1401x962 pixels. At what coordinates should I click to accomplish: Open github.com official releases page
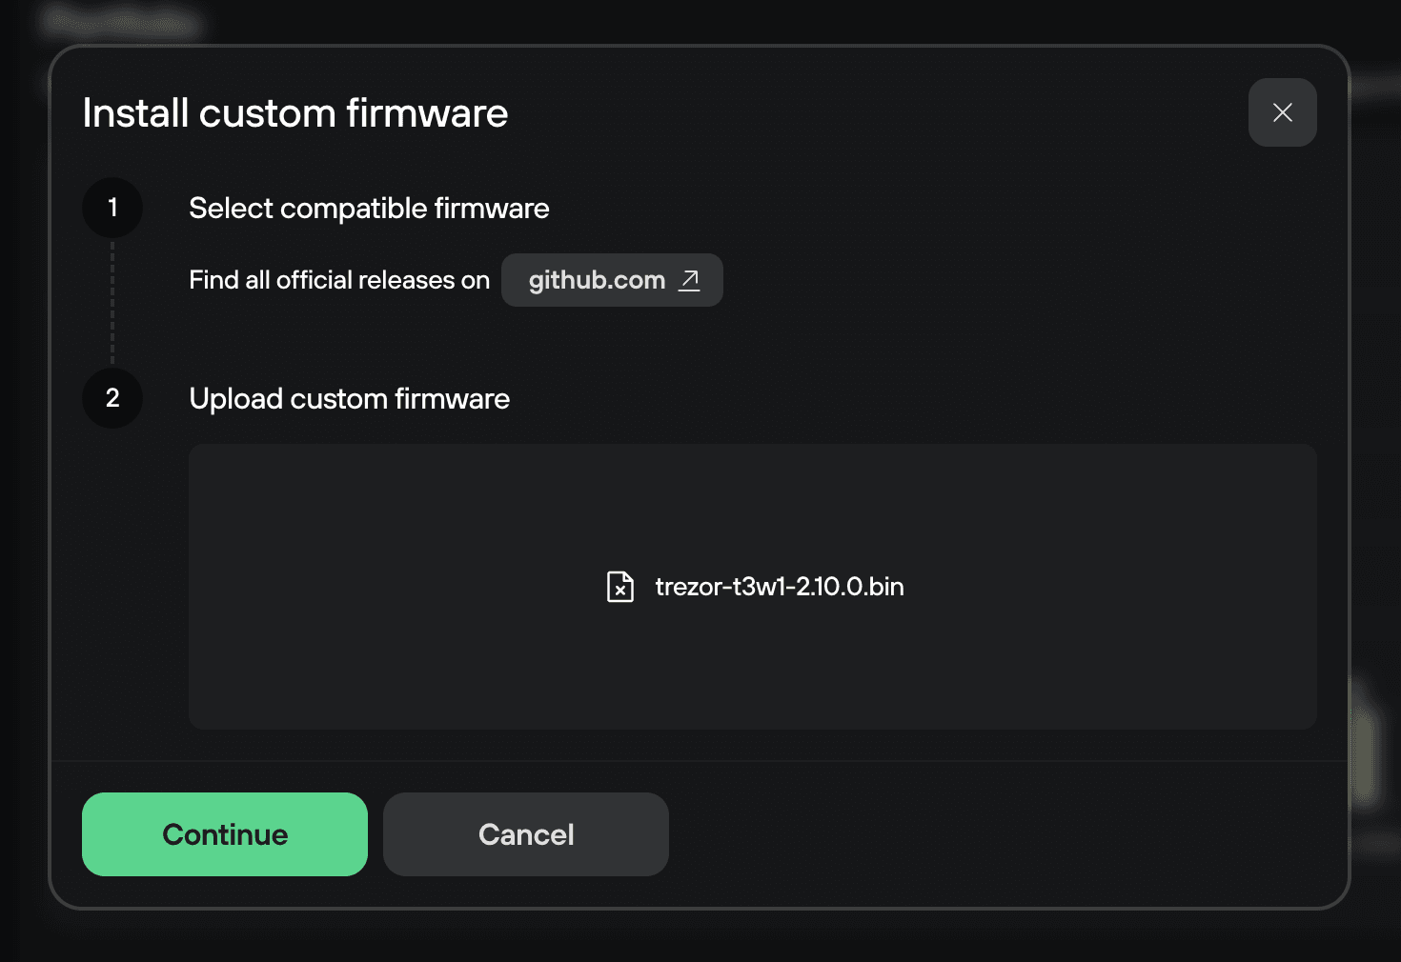click(612, 280)
